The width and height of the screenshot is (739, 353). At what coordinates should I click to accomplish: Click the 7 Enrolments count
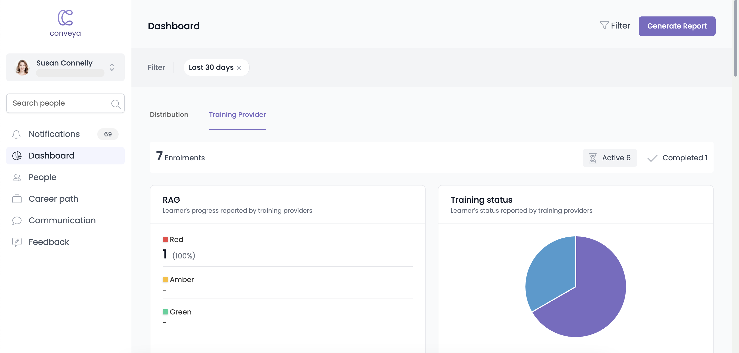(180, 156)
